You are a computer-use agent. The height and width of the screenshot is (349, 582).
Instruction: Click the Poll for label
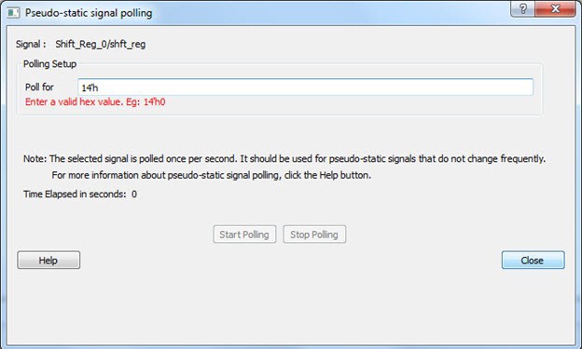pyautogui.click(x=39, y=87)
